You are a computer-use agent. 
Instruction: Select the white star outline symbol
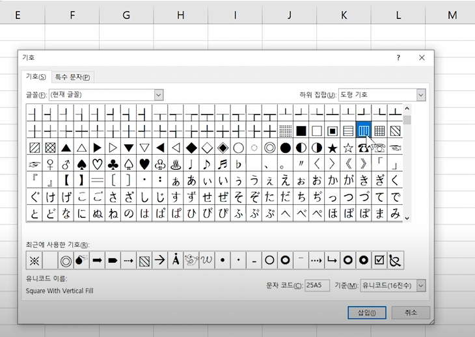(348, 148)
